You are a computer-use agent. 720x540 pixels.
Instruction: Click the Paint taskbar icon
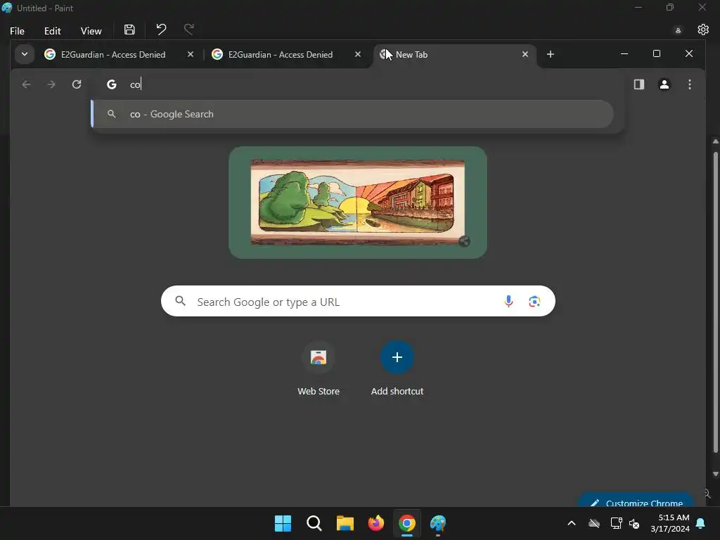(x=438, y=523)
